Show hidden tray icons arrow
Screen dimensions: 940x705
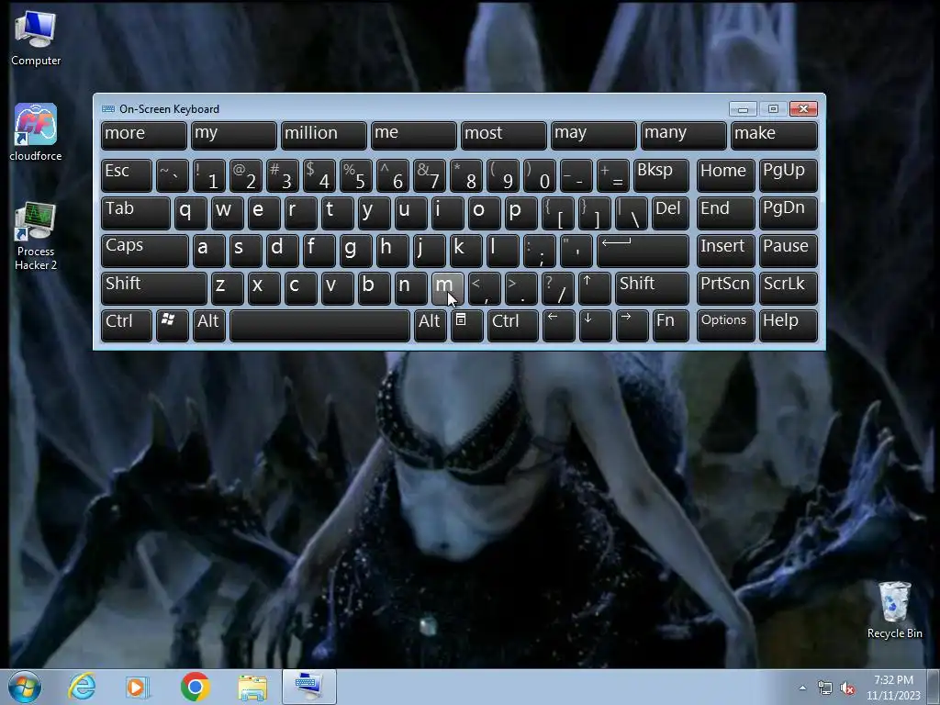[802, 688]
